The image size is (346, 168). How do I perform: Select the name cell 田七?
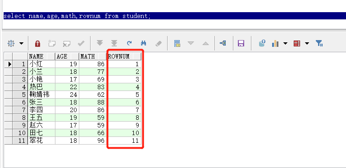pos(41,133)
